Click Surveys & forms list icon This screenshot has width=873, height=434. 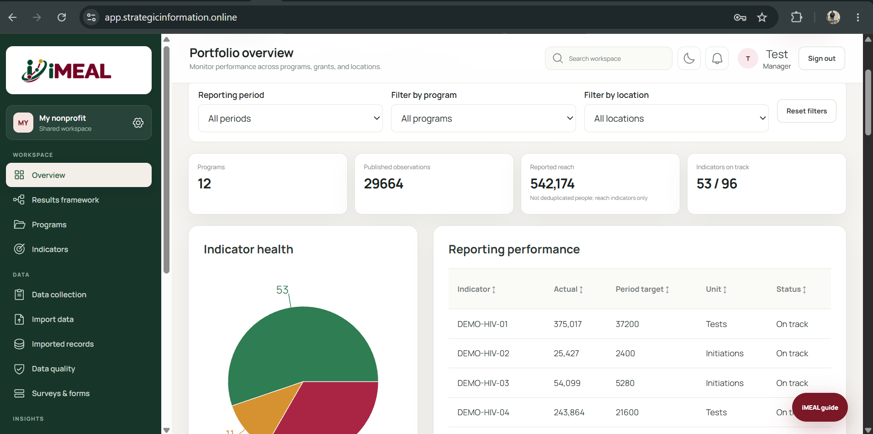[19, 393]
